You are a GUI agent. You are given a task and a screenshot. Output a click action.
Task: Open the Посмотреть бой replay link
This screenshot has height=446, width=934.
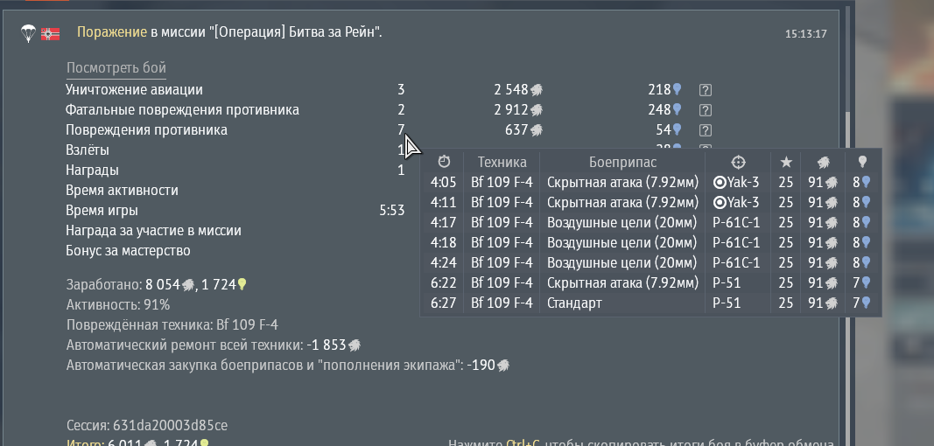pos(116,69)
